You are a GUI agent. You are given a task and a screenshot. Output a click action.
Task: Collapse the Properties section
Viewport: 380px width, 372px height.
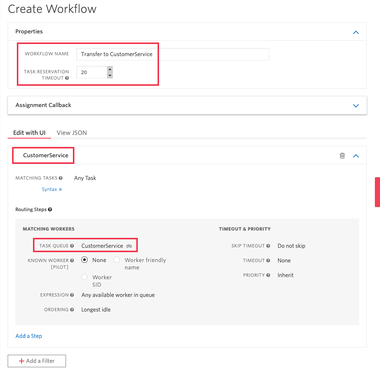(x=355, y=32)
